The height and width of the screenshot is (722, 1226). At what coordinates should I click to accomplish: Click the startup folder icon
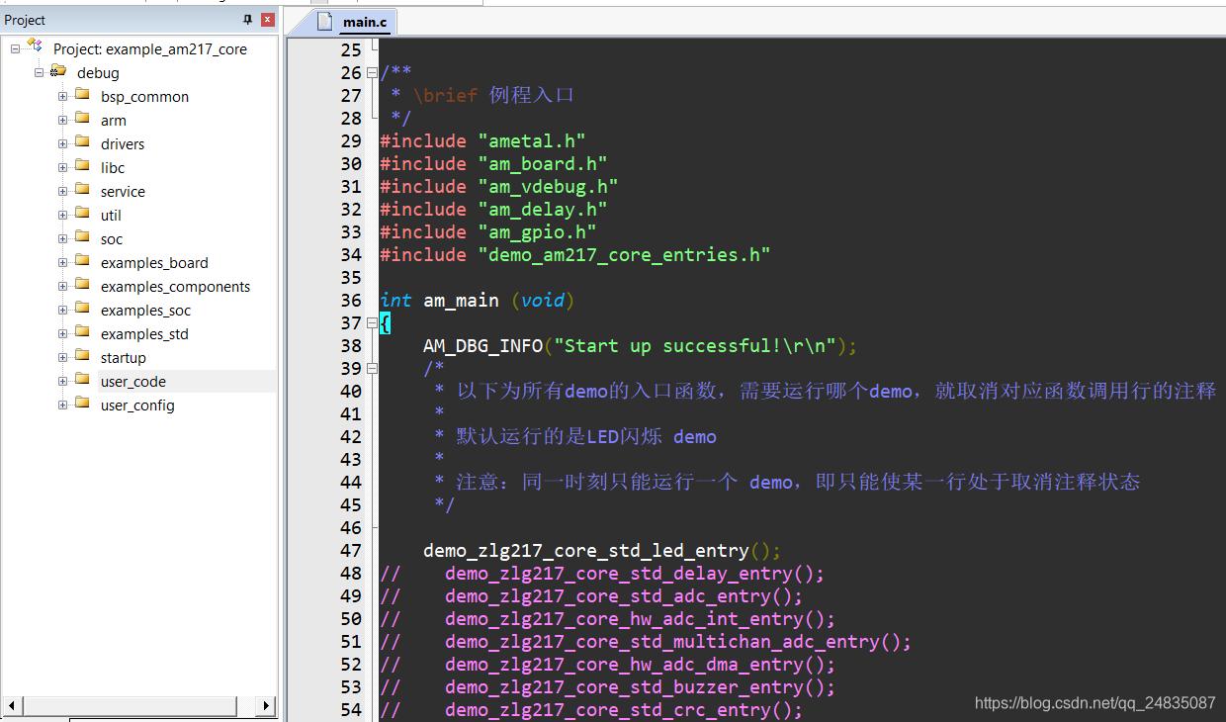(x=82, y=356)
